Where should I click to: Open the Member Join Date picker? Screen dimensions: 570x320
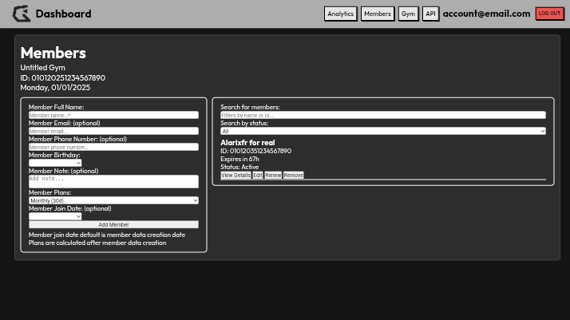coord(55,216)
